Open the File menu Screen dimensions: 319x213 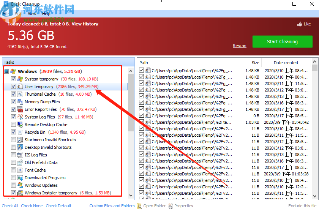tap(6, 14)
